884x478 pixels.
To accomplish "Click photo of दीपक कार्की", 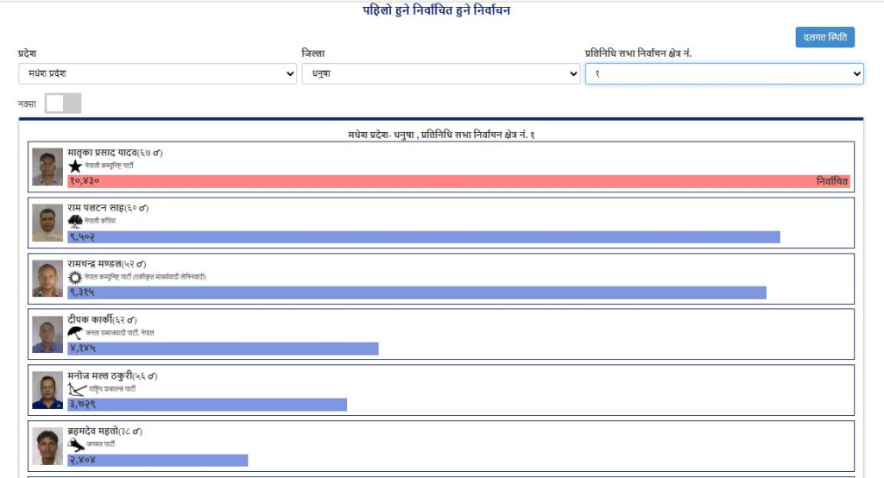I will 47,334.
